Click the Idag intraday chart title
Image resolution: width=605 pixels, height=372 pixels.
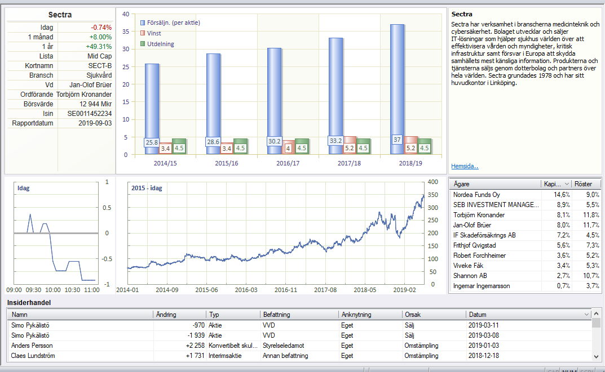(23, 189)
